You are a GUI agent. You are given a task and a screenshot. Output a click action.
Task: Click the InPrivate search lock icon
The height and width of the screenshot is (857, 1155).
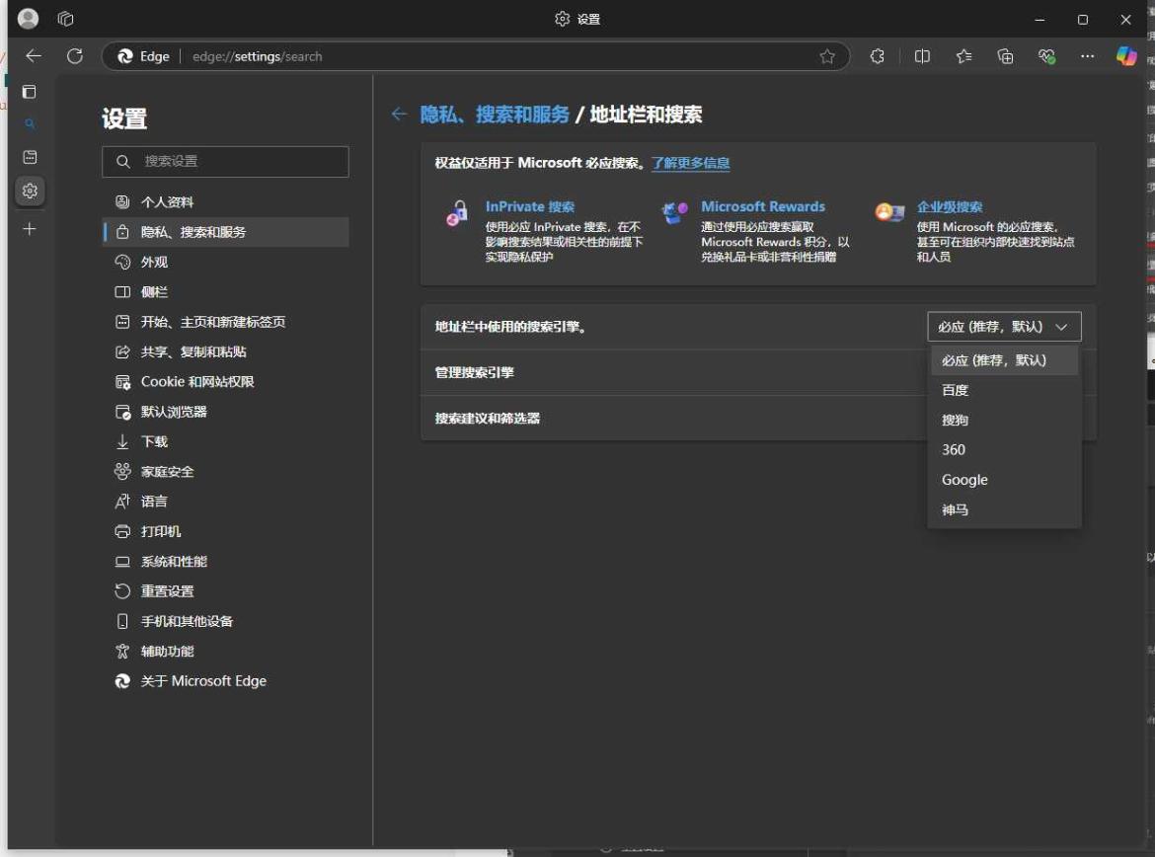click(457, 213)
